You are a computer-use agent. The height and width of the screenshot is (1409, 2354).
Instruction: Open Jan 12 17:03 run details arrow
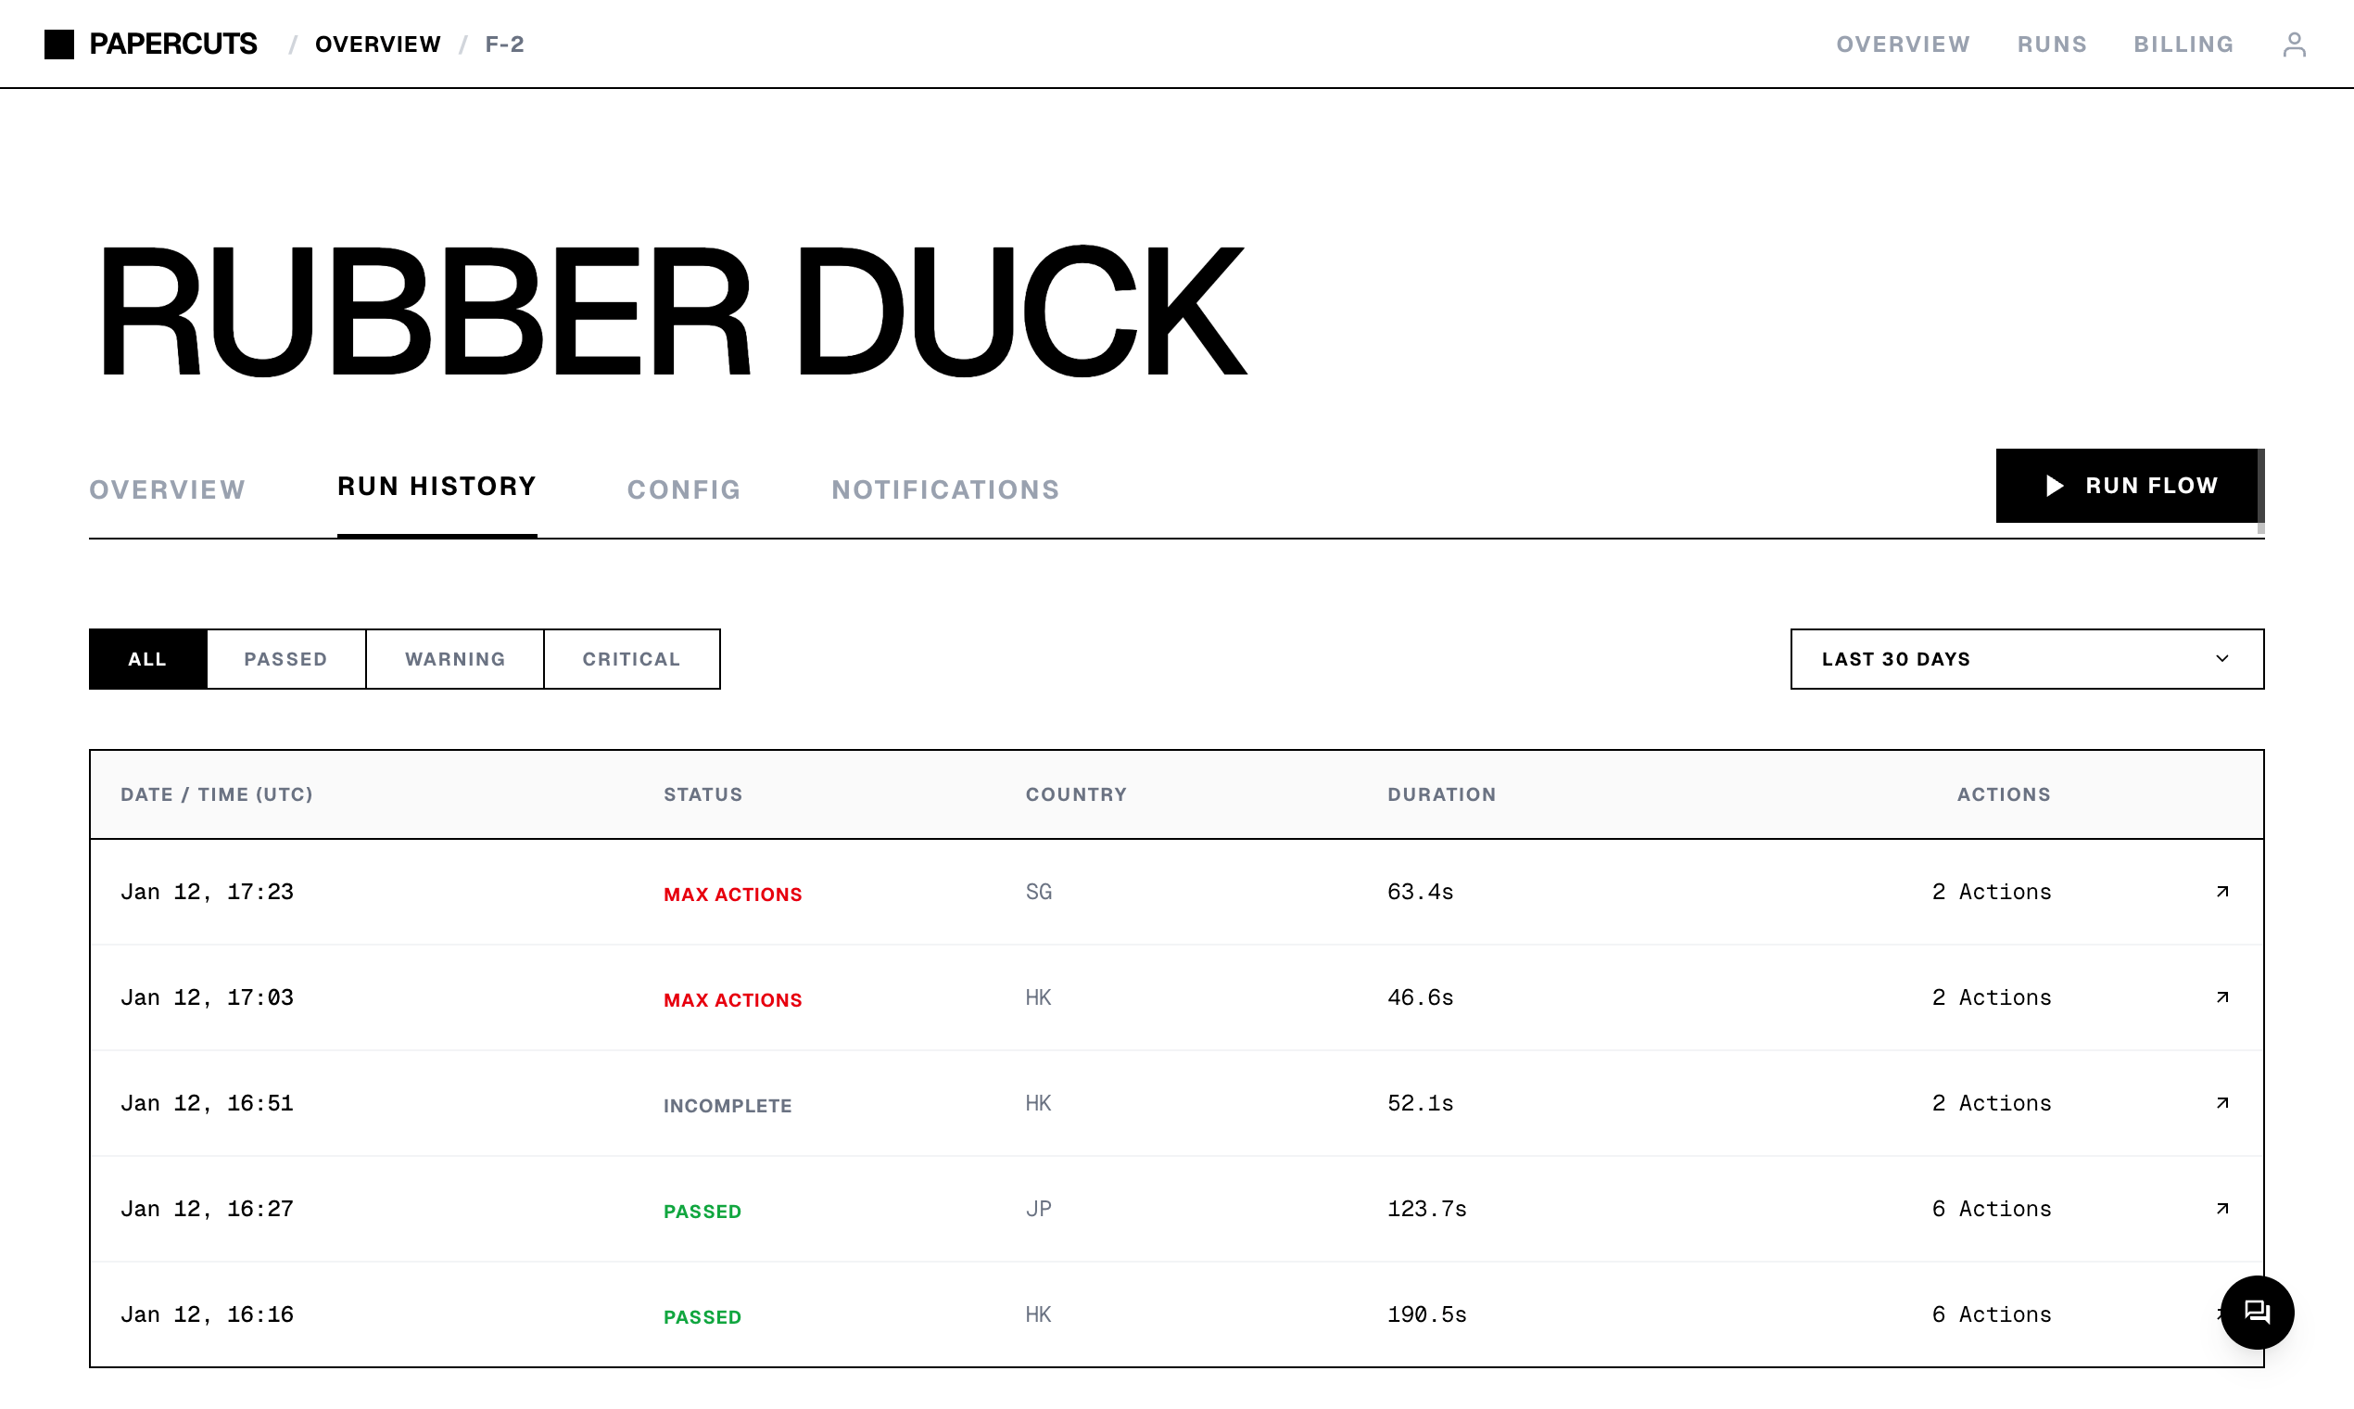pos(2222,996)
